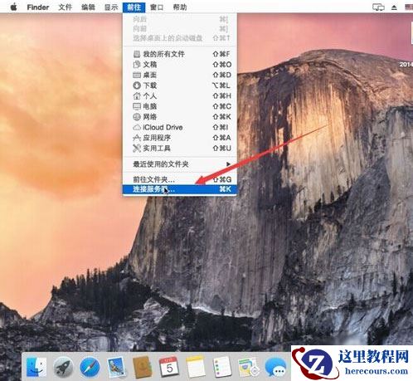Select 前往文件夹... menu item
This screenshot has height=381, width=413.
point(180,179)
